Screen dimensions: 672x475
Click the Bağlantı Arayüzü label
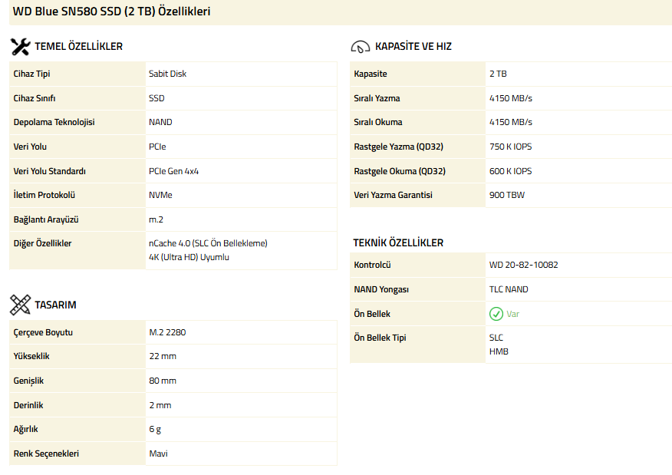tap(46, 219)
